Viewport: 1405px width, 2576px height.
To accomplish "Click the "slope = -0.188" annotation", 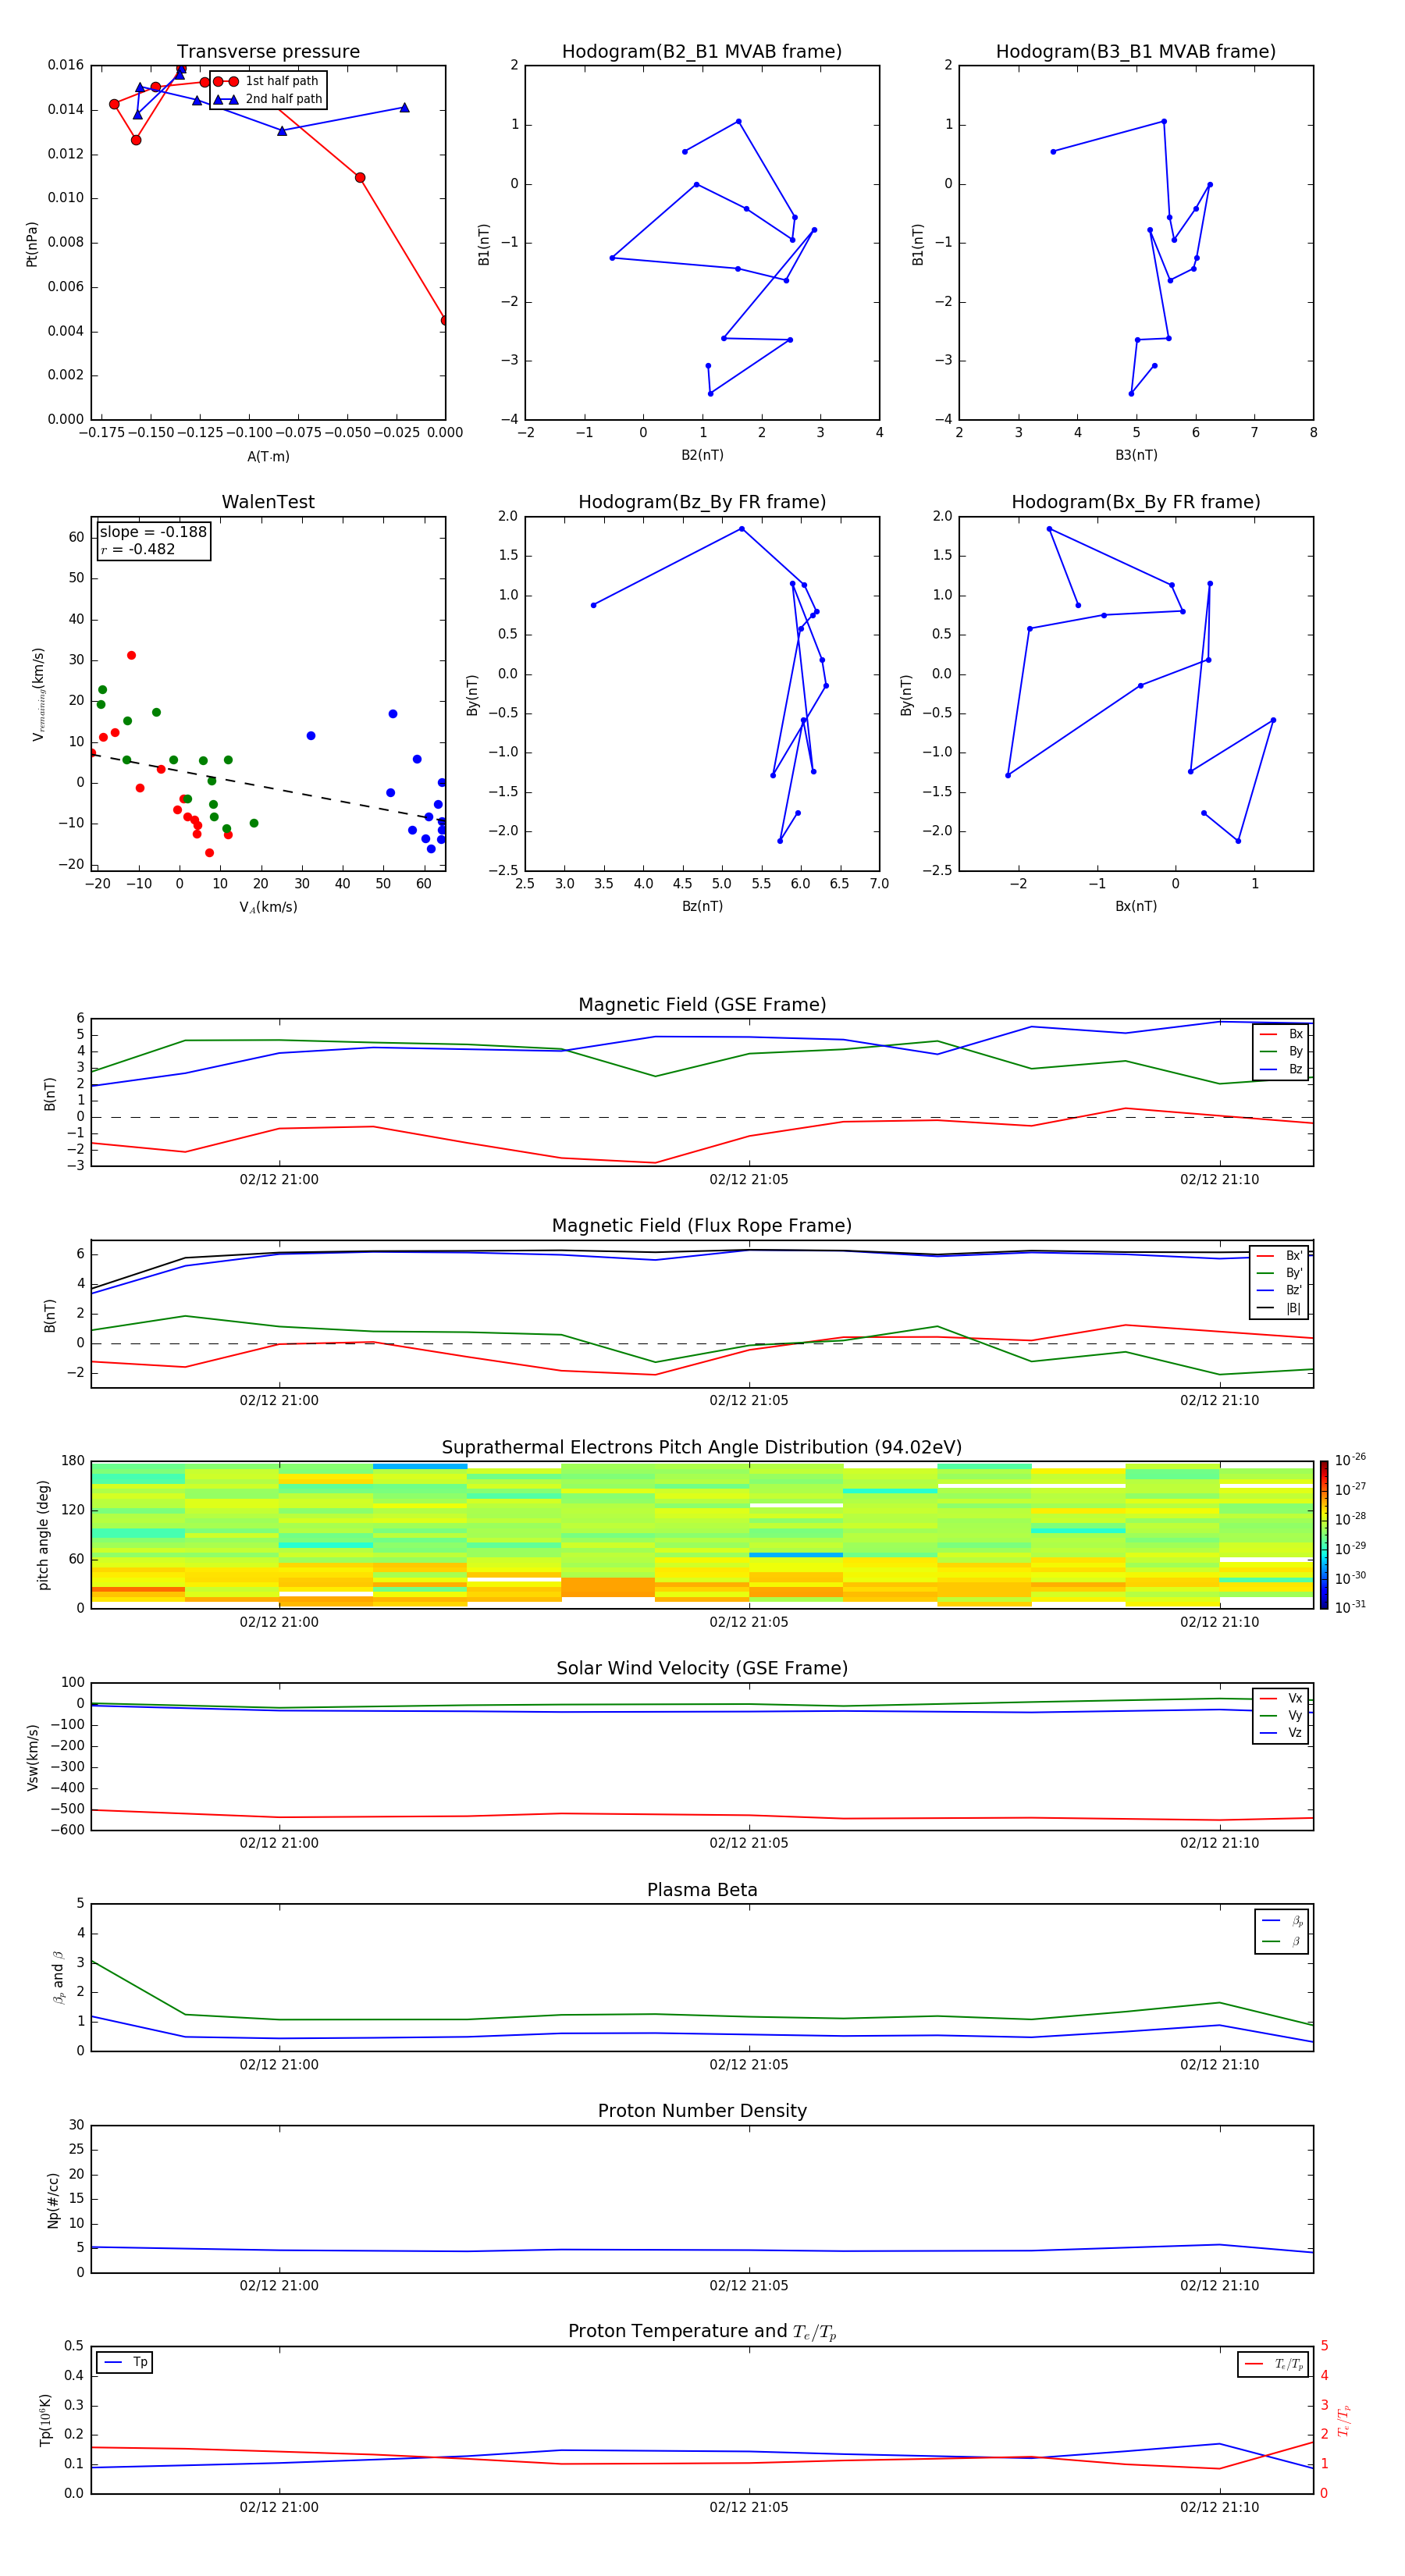I will click(x=153, y=532).
